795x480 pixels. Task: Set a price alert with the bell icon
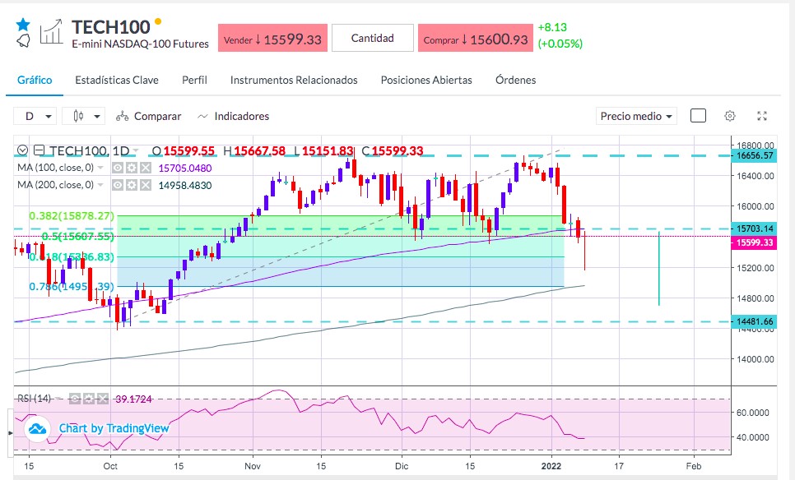point(23,41)
